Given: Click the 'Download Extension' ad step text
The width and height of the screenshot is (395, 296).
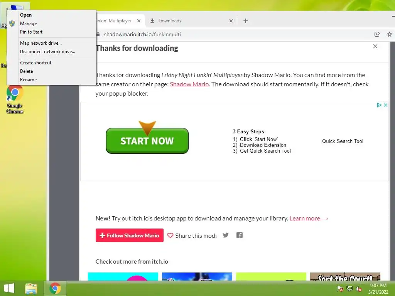Looking at the screenshot, I should pyautogui.click(x=263, y=145).
